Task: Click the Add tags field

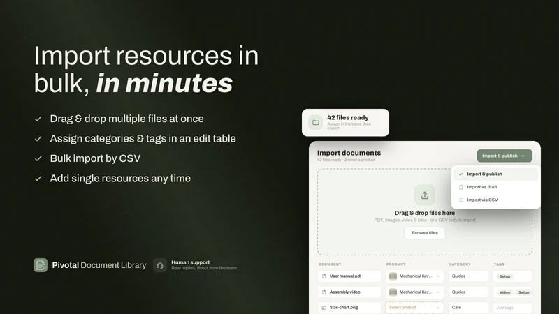Action: pyautogui.click(x=513, y=308)
